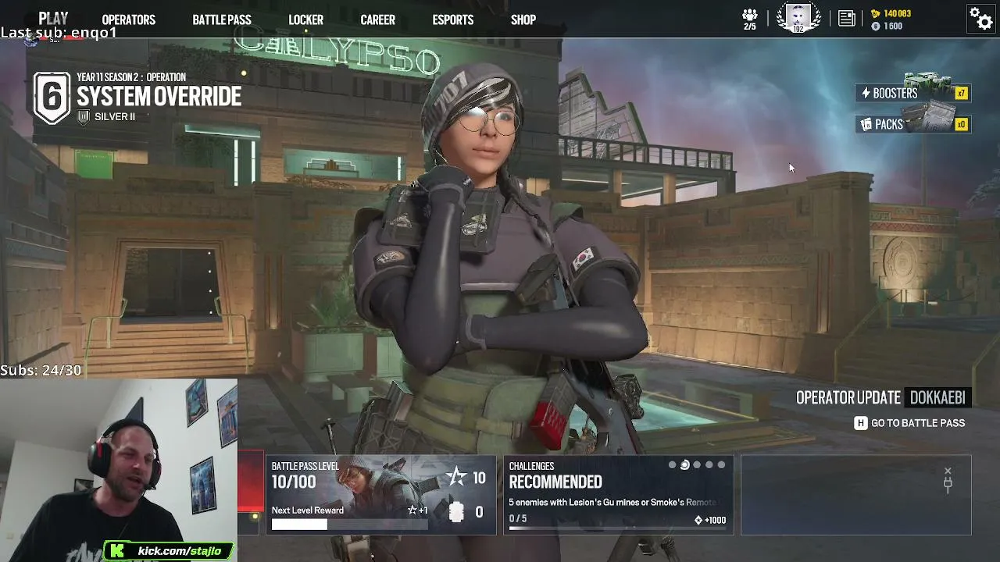Screen dimensions: 1000x562
Task: Click the Rainbow Six shield logo
Action: pos(52,98)
